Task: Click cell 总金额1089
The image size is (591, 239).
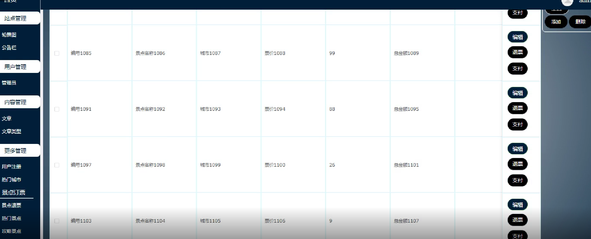Action: tap(406, 53)
